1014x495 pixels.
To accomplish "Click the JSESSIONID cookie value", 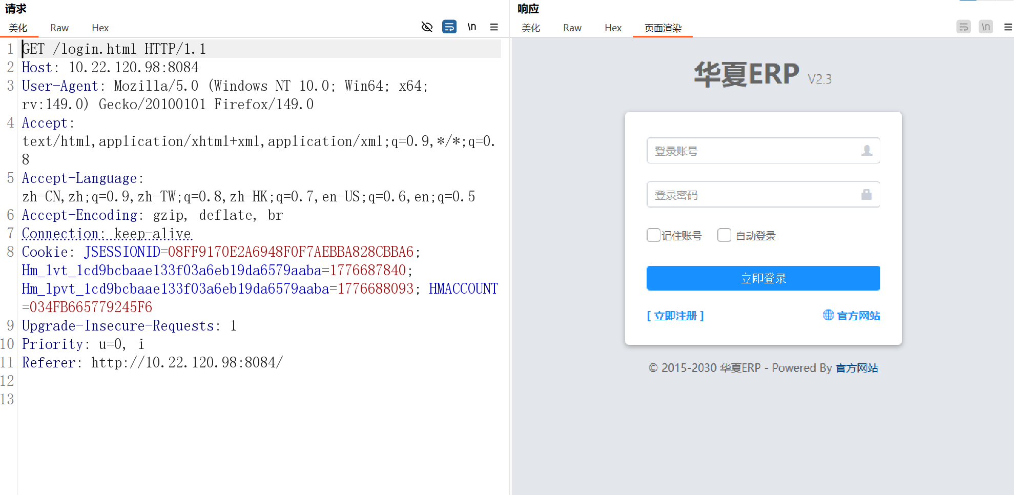I will (x=291, y=252).
